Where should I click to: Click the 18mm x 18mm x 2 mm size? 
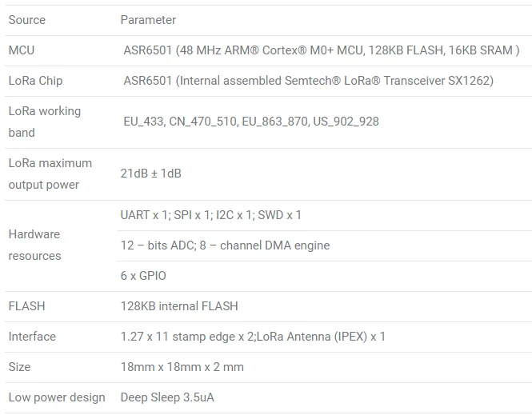click(182, 367)
